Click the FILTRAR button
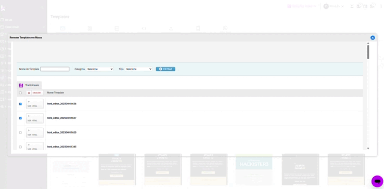 165,69
